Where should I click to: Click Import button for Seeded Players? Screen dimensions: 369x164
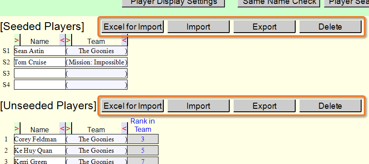[198, 27]
